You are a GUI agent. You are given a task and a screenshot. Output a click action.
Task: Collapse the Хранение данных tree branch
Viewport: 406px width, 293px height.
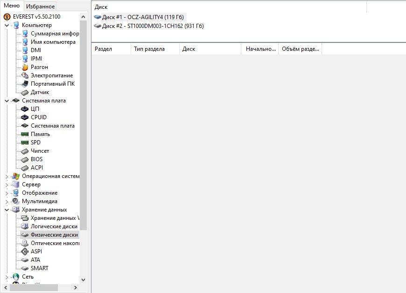(x=7, y=210)
